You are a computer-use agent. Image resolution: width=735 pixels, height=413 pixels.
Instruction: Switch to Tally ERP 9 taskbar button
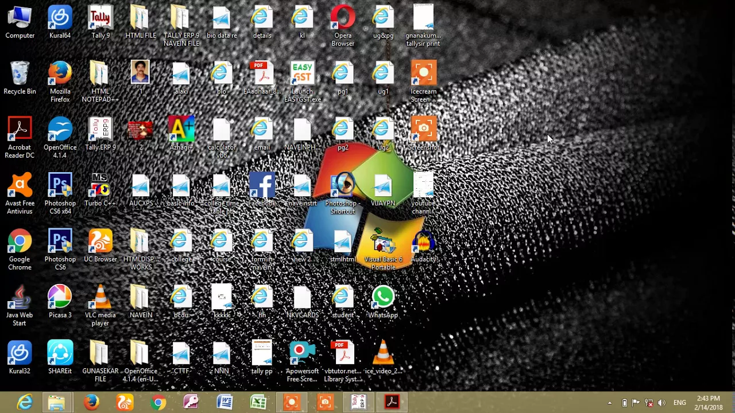point(358,403)
